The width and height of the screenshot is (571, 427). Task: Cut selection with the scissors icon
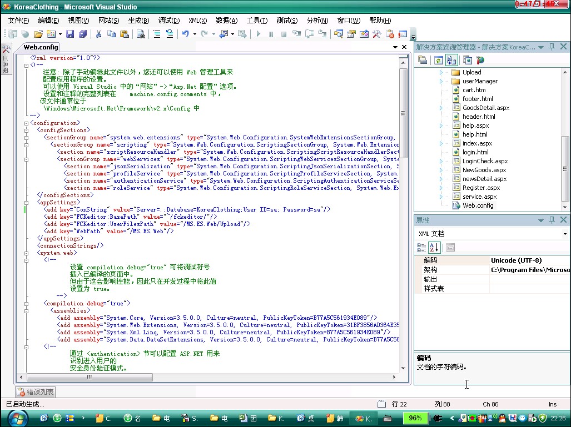coord(98,34)
